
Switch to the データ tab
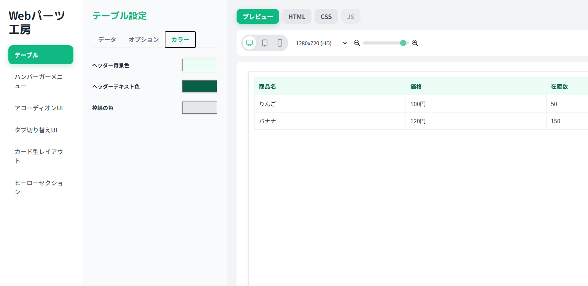(x=107, y=40)
